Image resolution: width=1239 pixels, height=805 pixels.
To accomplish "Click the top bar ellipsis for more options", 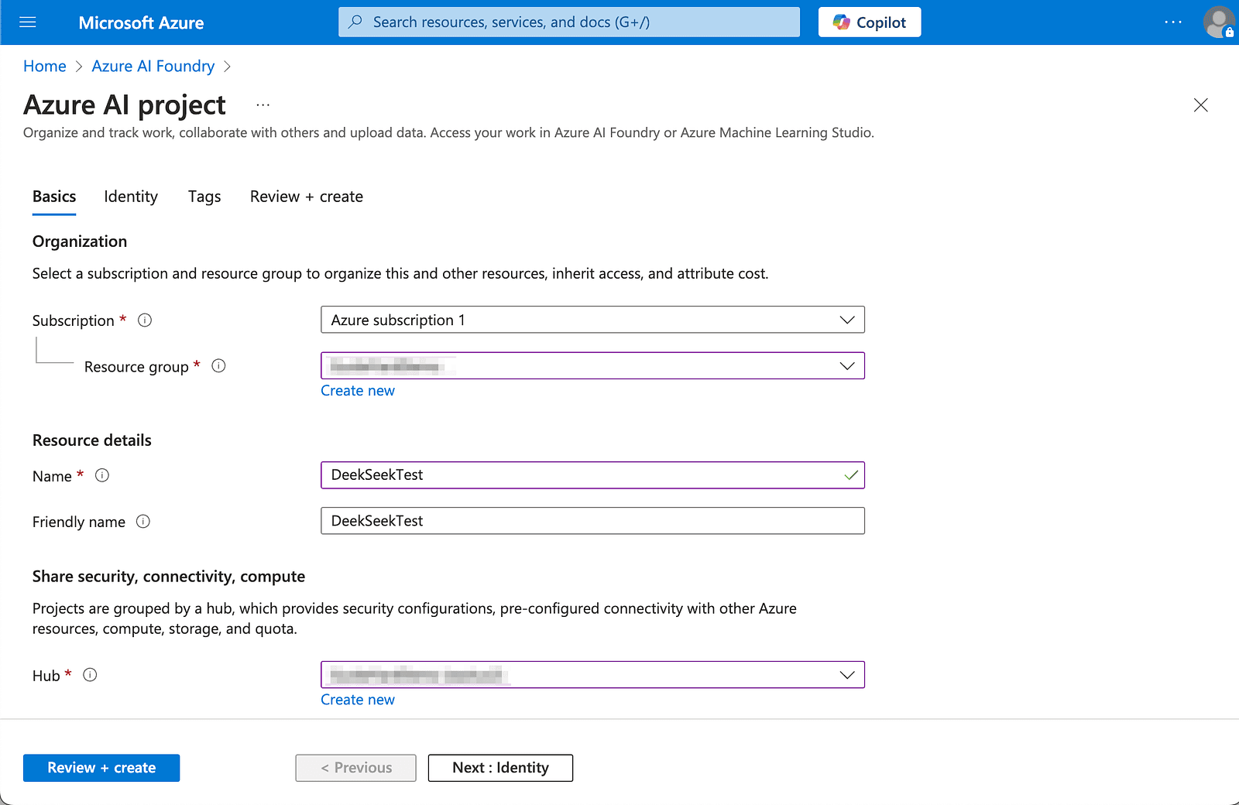I will tap(1173, 22).
